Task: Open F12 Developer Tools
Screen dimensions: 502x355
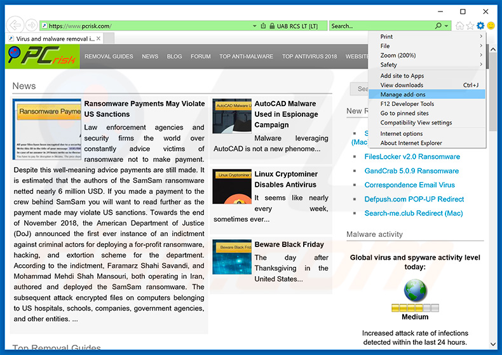Action: pyautogui.click(x=427, y=104)
